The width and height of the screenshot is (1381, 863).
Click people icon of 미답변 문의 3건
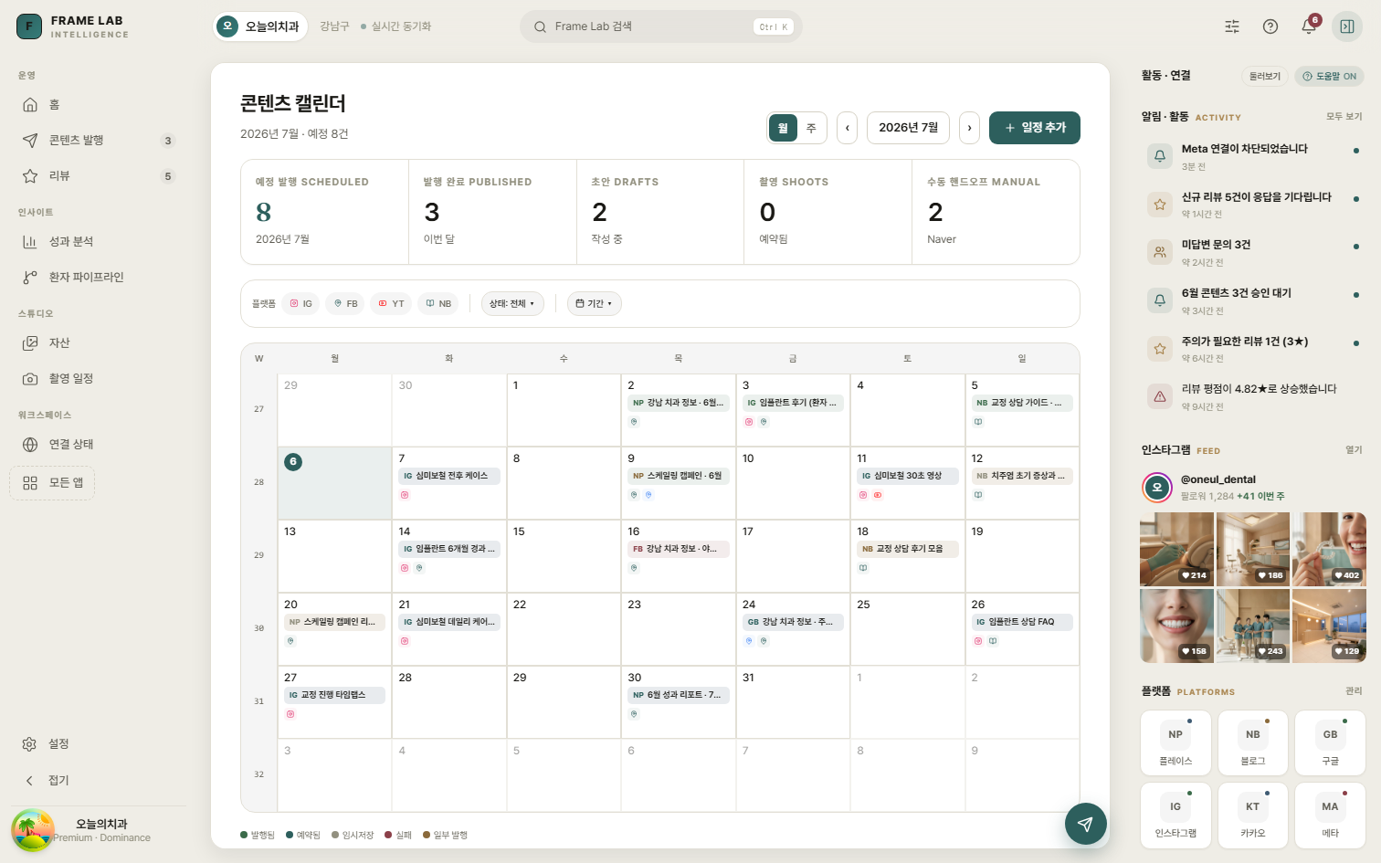point(1159,252)
